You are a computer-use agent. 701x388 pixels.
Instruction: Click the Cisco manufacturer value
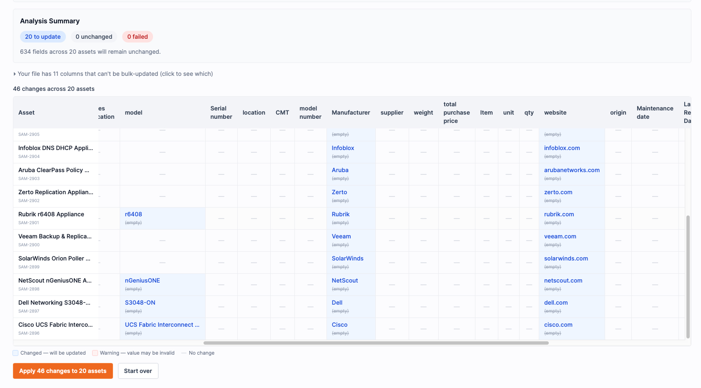tap(339, 325)
